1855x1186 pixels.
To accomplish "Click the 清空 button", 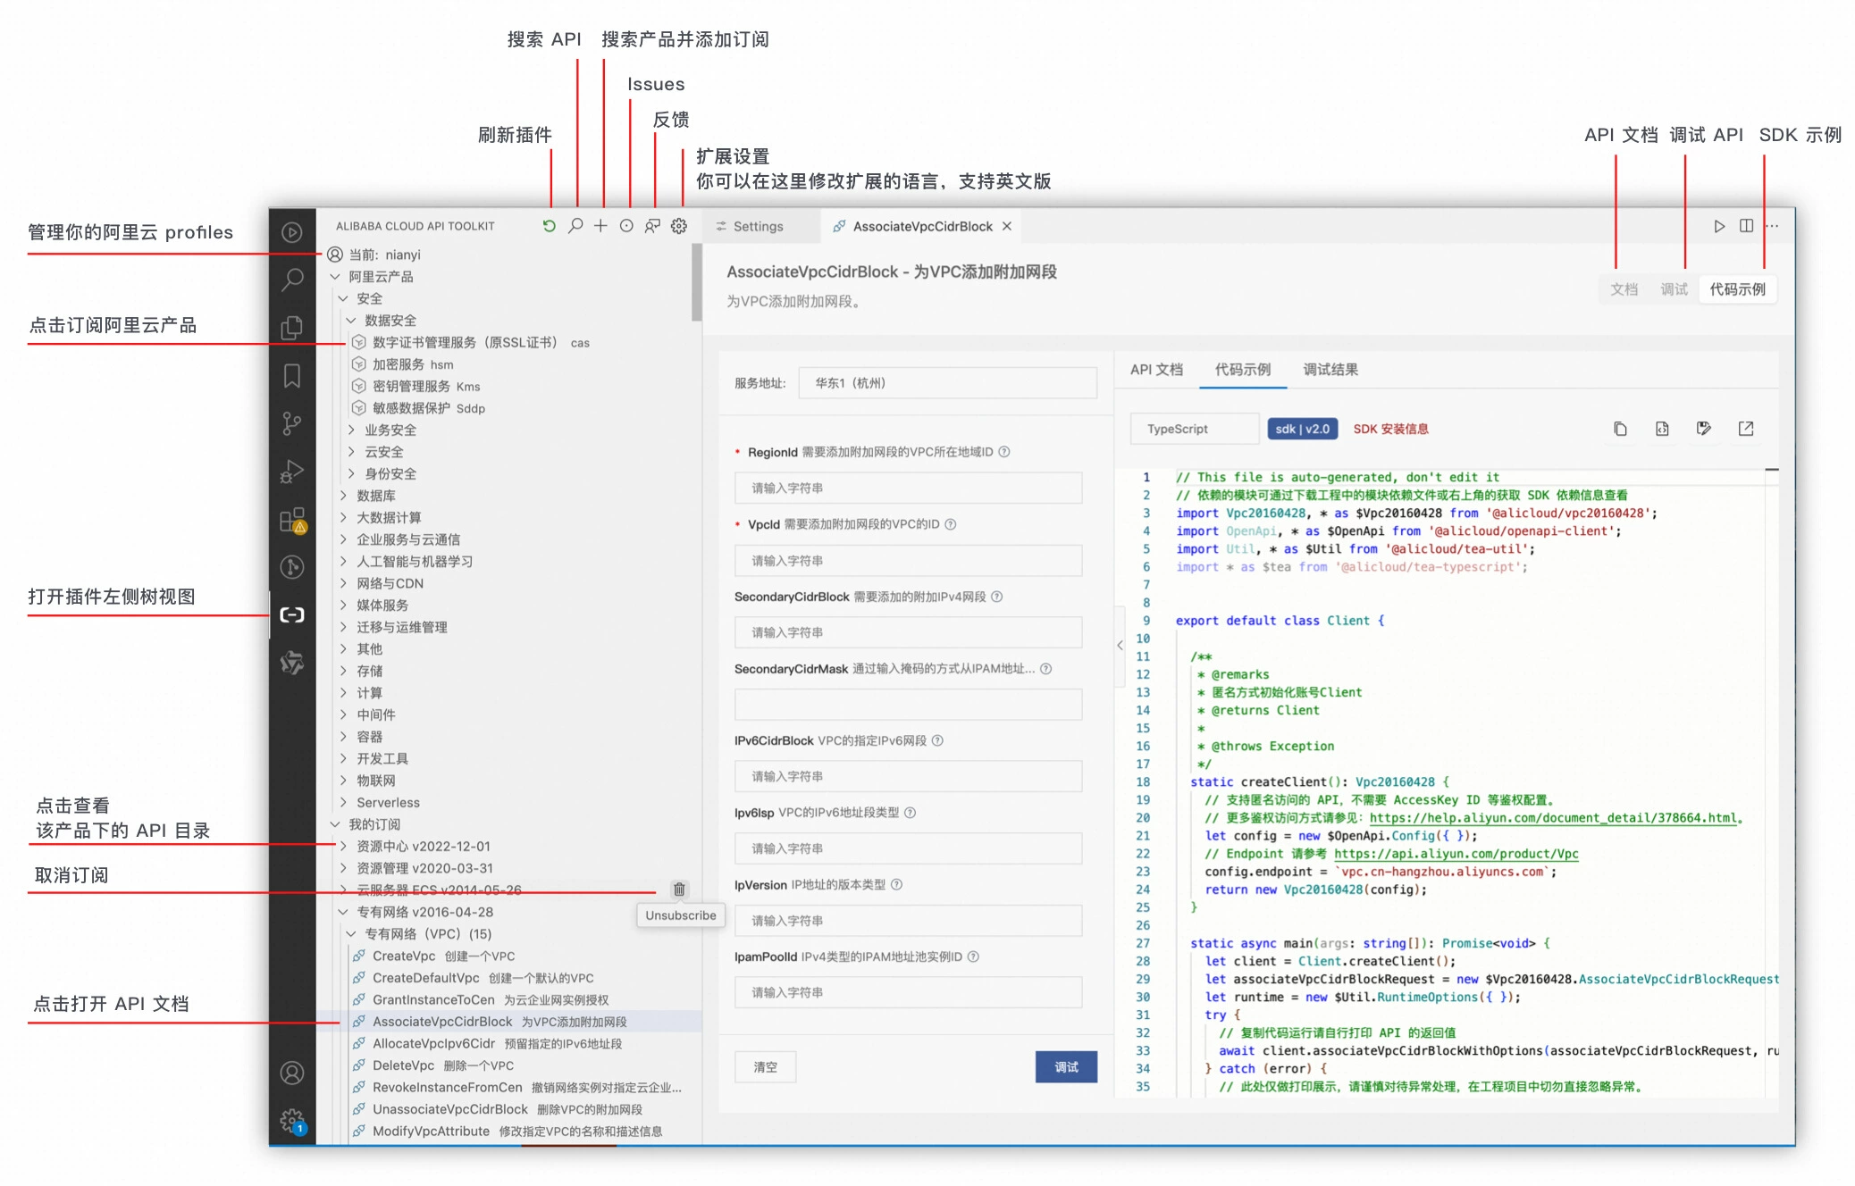I will pos(765,1067).
